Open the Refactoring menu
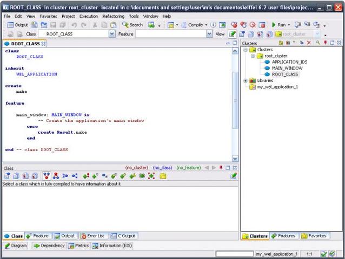The height and width of the screenshot is (259, 345). 114,16
